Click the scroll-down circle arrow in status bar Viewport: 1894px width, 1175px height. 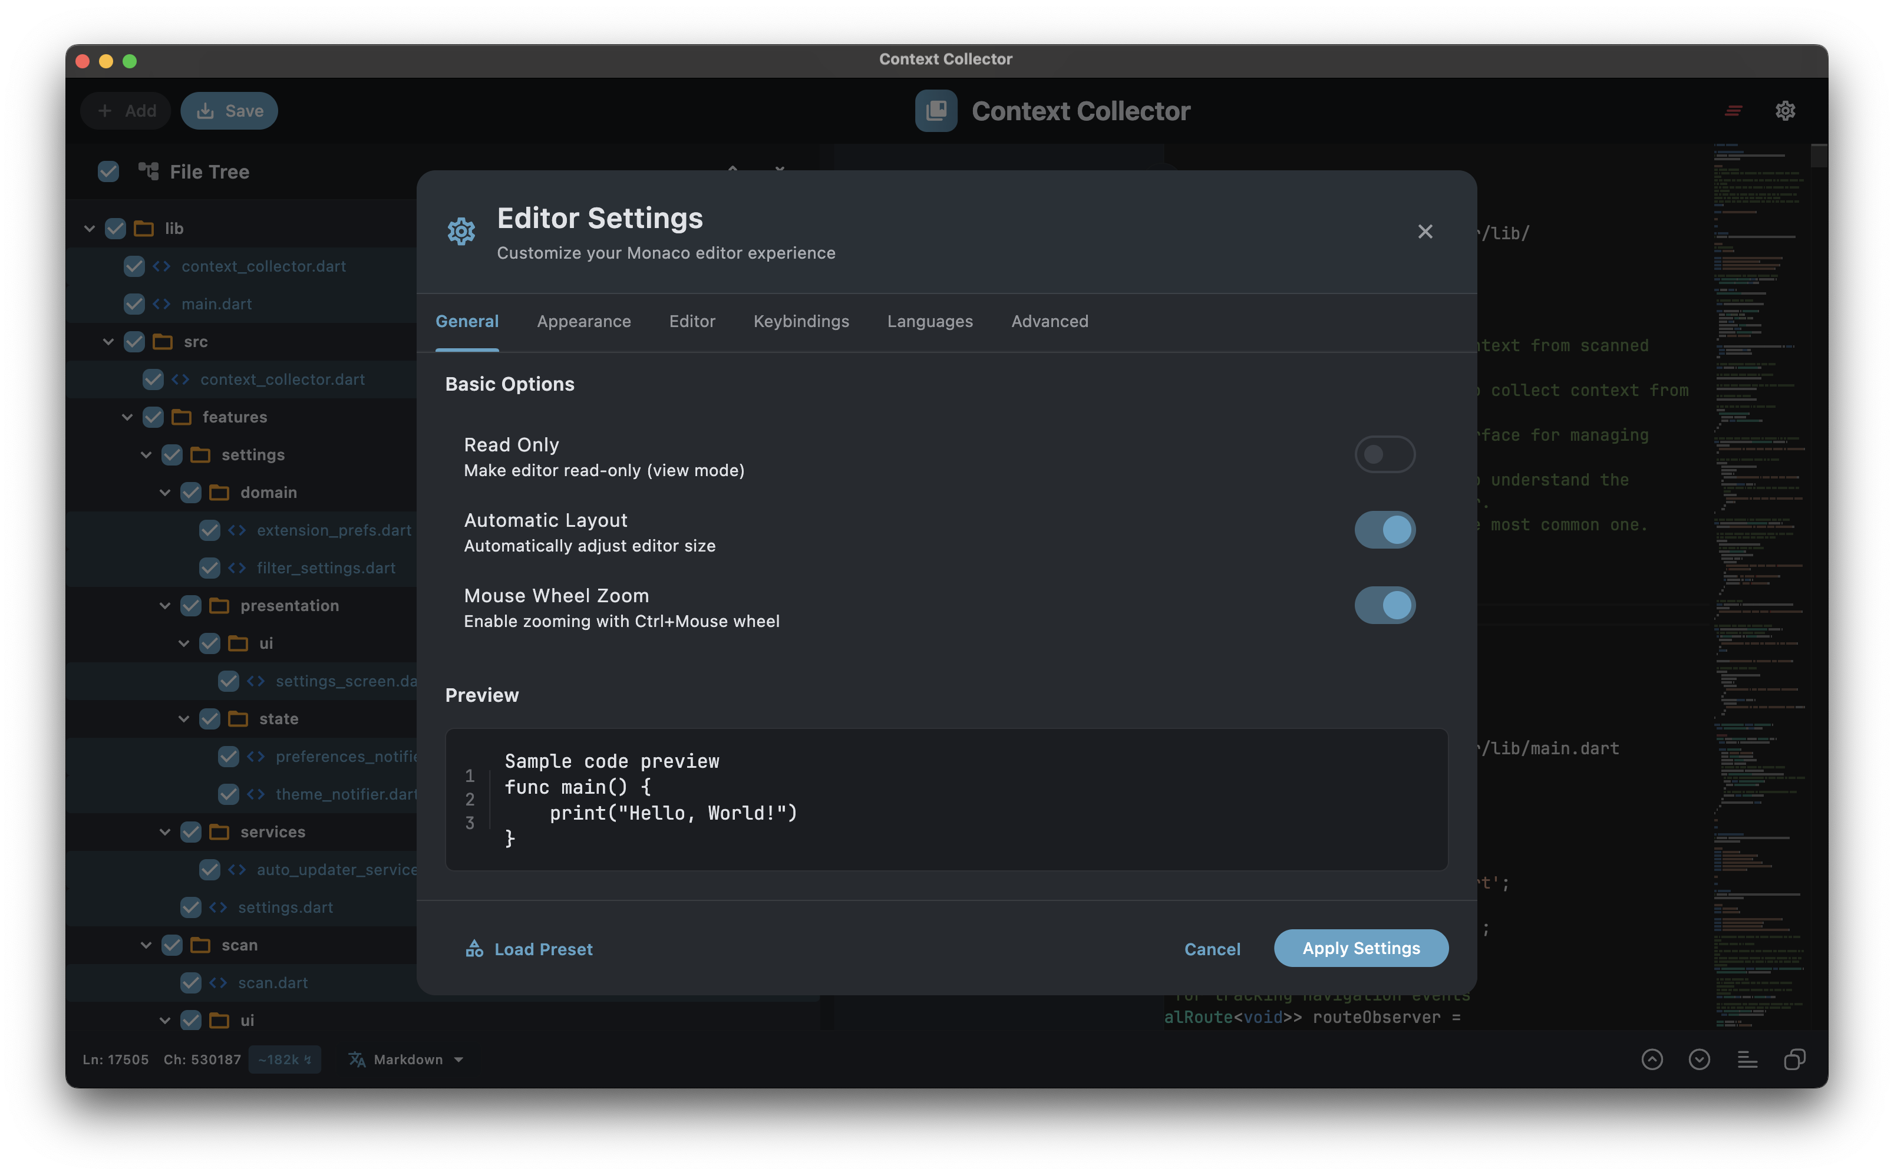[x=1699, y=1060]
